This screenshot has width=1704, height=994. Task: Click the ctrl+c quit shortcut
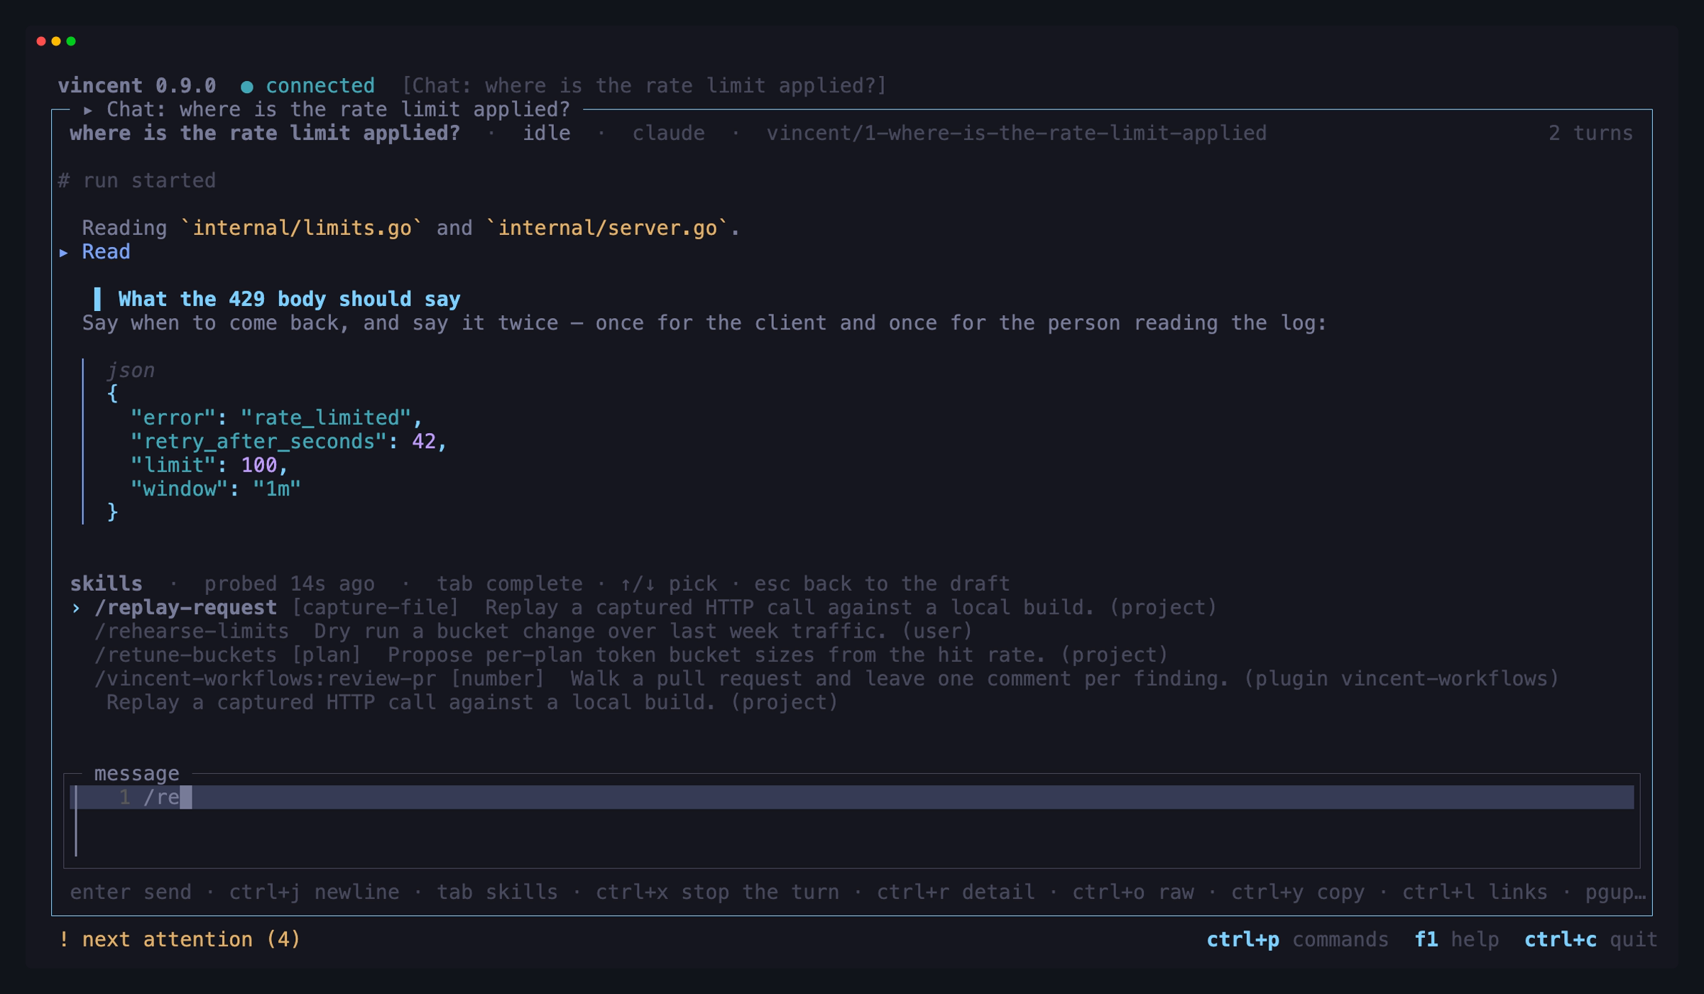[1590, 939]
